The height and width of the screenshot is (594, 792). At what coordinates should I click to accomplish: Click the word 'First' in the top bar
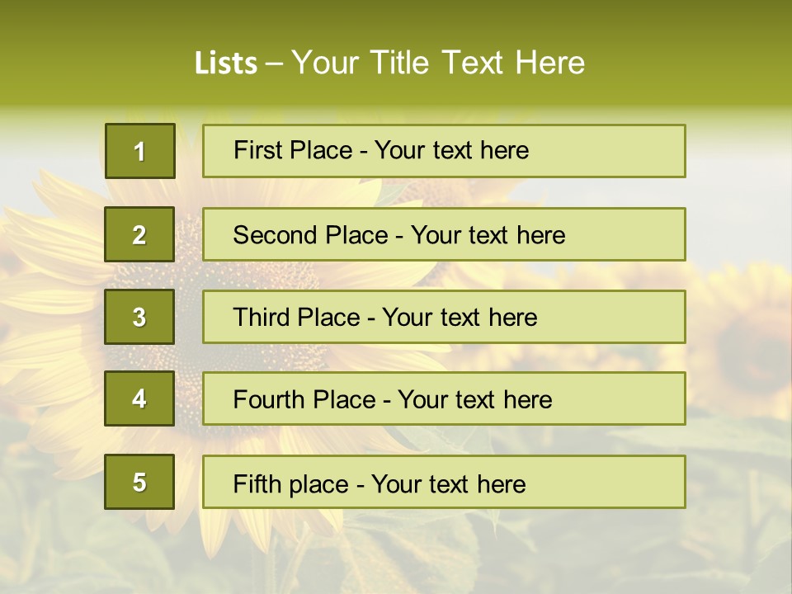click(x=257, y=150)
